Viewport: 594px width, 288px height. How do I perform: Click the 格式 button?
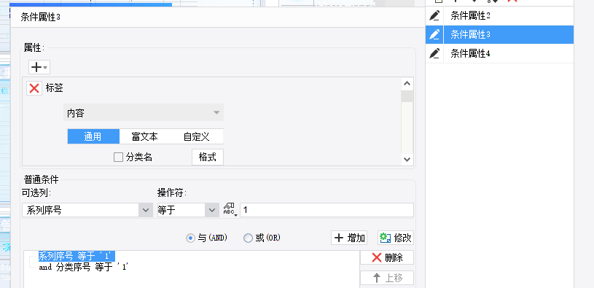click(x=208, y=157)
